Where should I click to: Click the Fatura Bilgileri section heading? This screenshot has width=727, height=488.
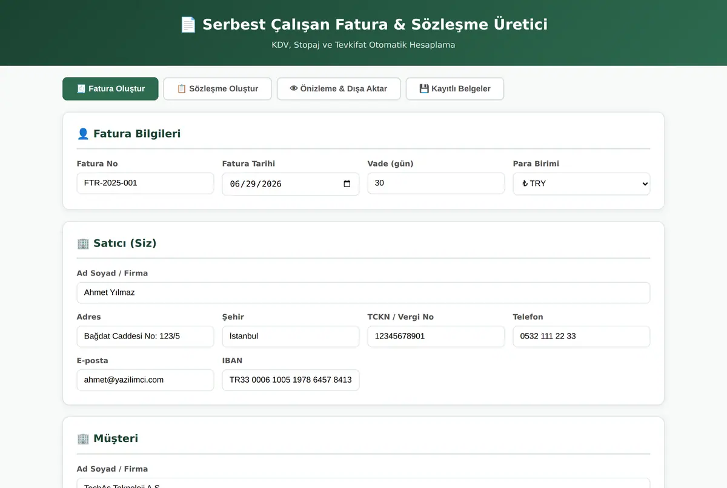[x=129, y=134]
